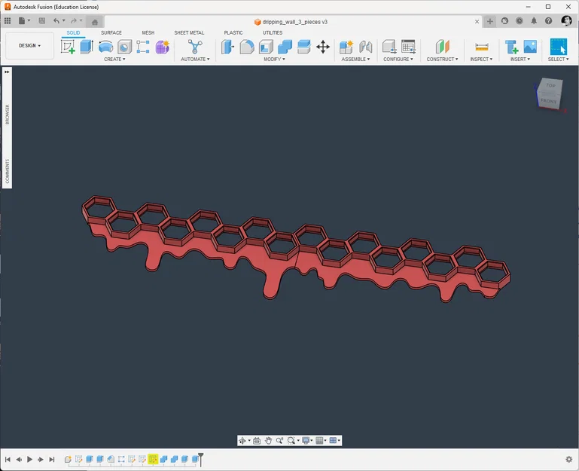Click the highlighted yellow sketch in timeline
The image size is (579, 471).
153,459
